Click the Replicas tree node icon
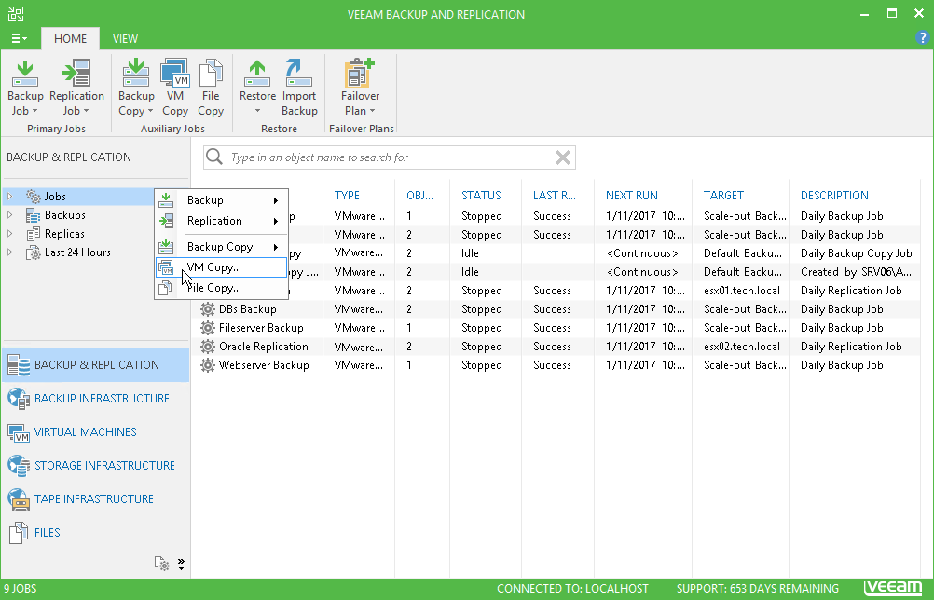Viewport: 934px width, 600px height. tap(34, 234)
